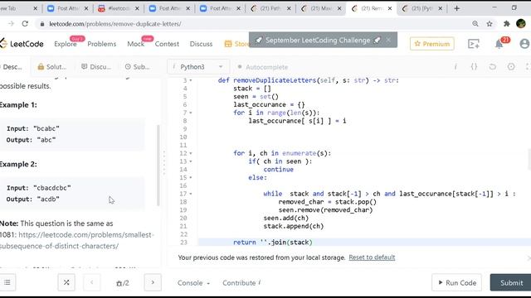Click Reset to default link
Screen dimensions: 531x298
point(372,257)
